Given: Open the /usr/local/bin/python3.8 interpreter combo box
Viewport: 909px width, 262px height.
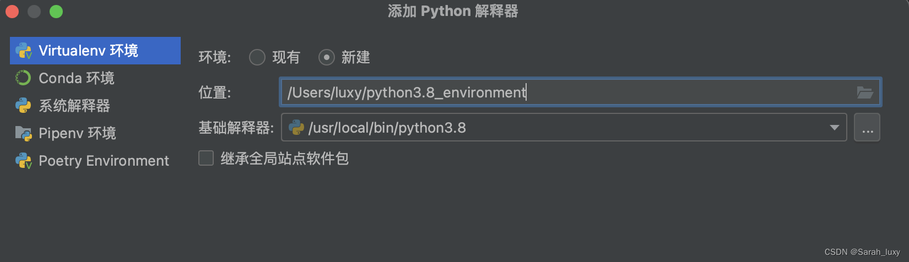Looking at the screenshot, I should pyautogui.click(x=564, y=128).
